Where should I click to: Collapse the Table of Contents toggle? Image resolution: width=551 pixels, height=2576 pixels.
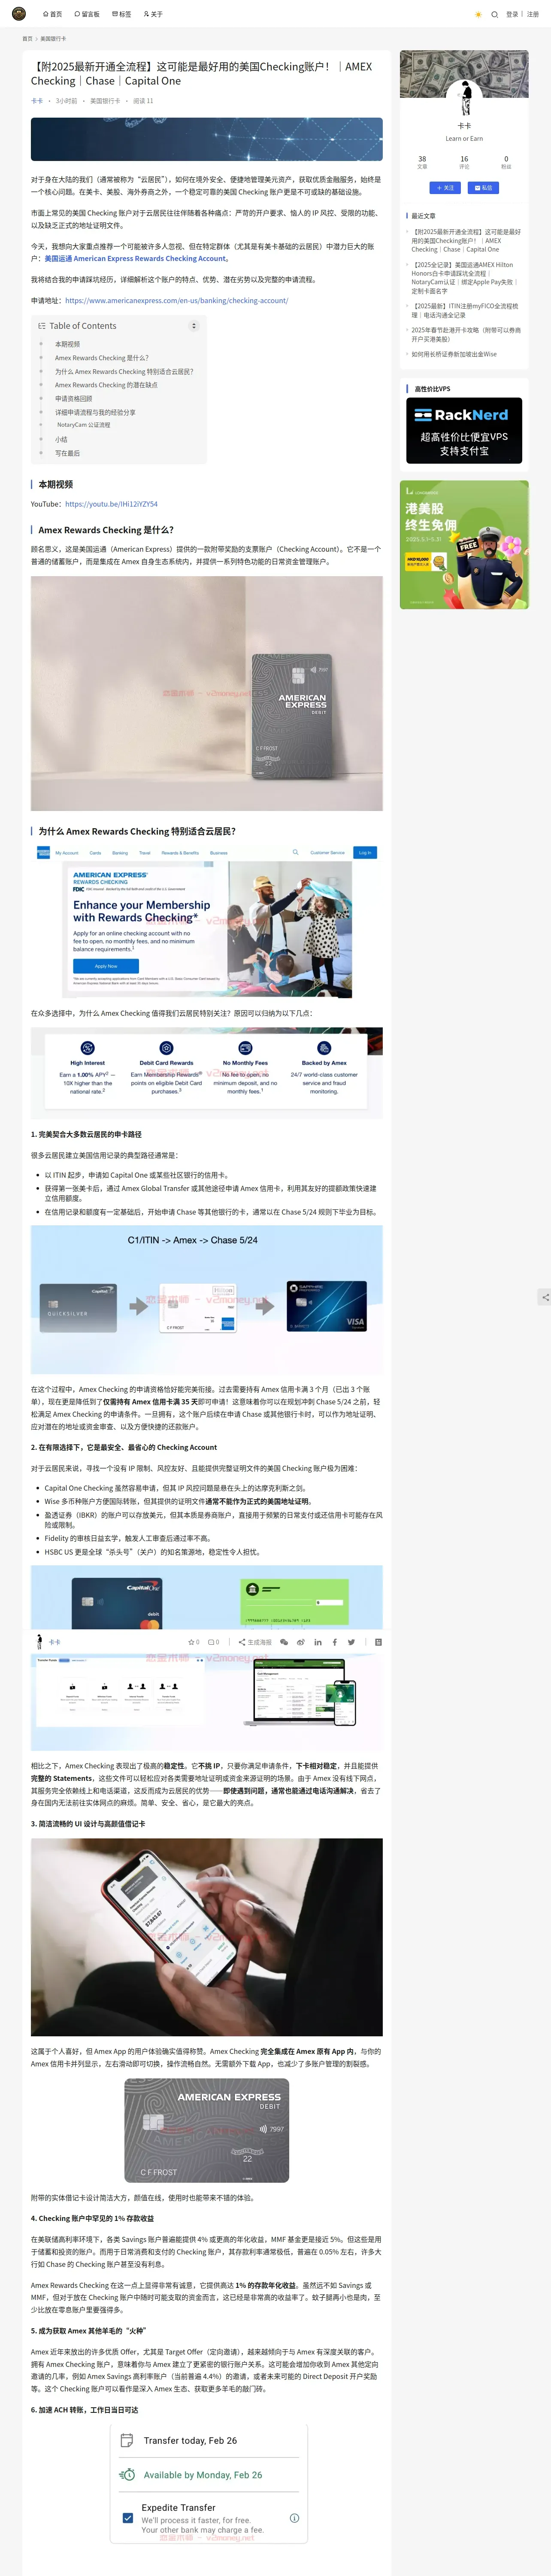point(194,326)
